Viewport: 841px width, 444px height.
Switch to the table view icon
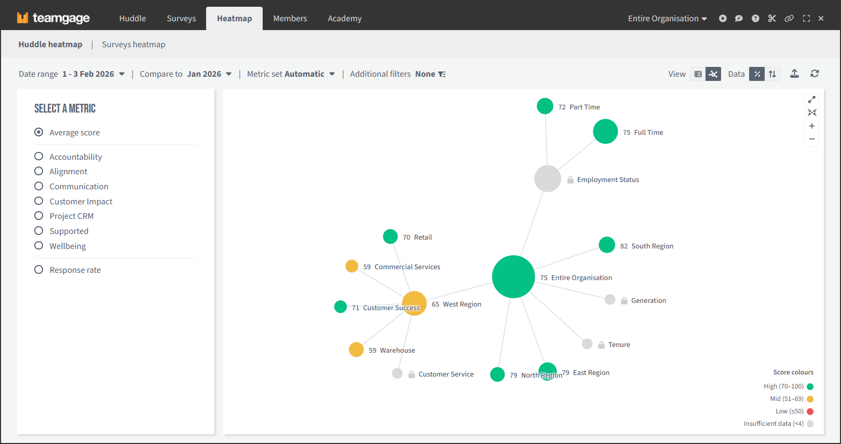698,74
